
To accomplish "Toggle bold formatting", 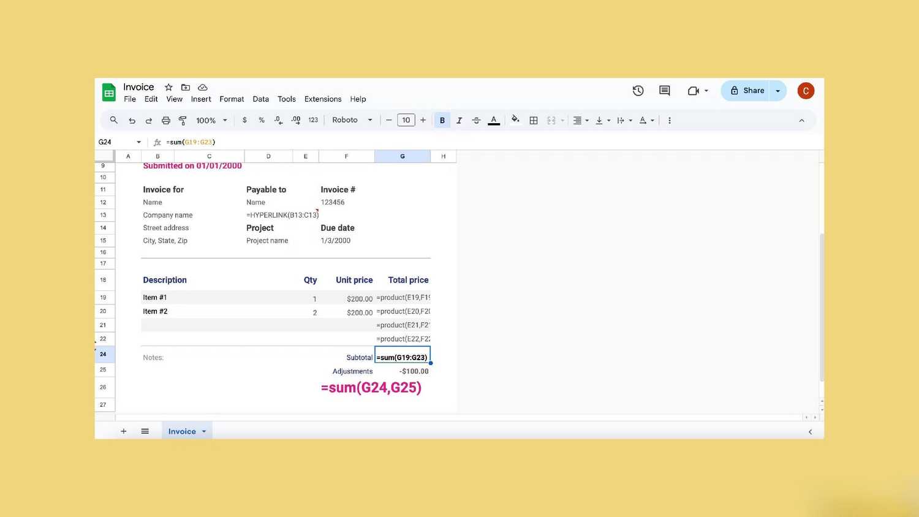I will click(442, 119).
